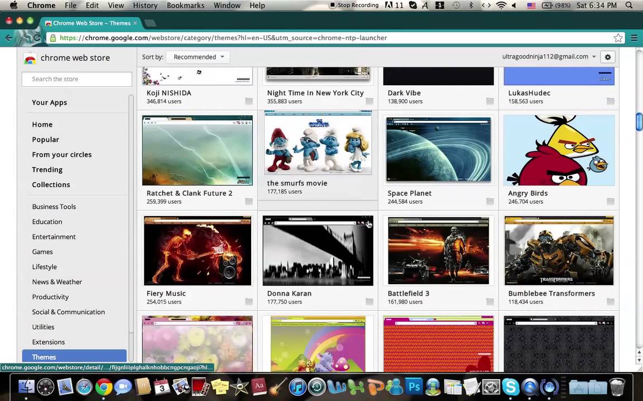Click the blue page scrollbar handle

(x=639, y=122)
